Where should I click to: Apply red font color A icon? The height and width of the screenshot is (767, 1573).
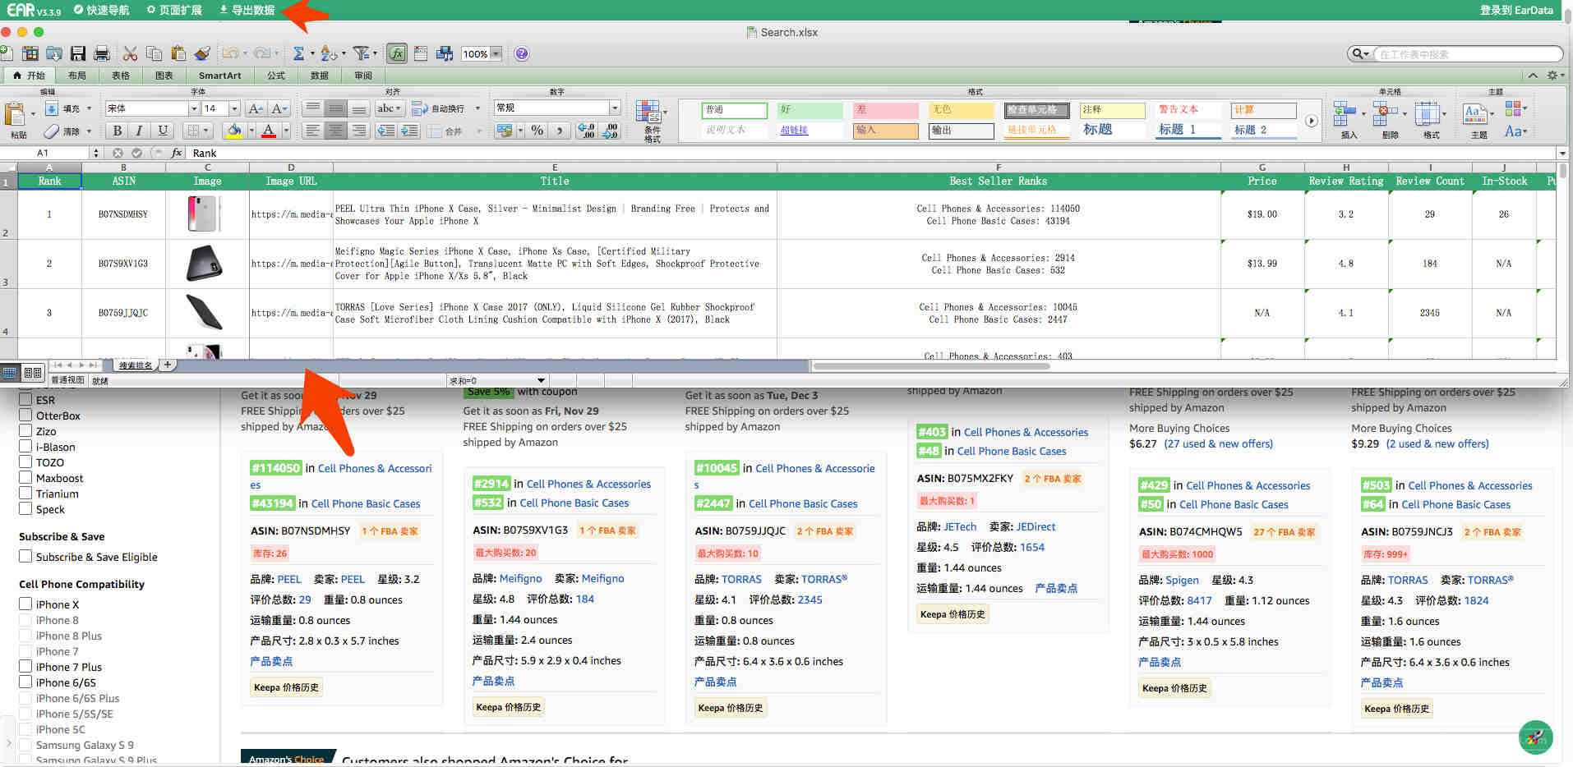[x=269, y=131]
